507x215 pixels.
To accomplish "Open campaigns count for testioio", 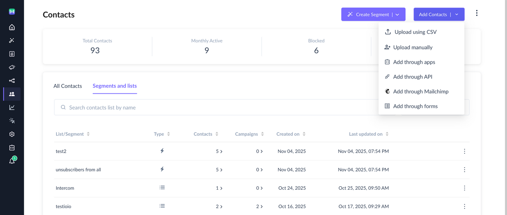I will pos(259,206).
